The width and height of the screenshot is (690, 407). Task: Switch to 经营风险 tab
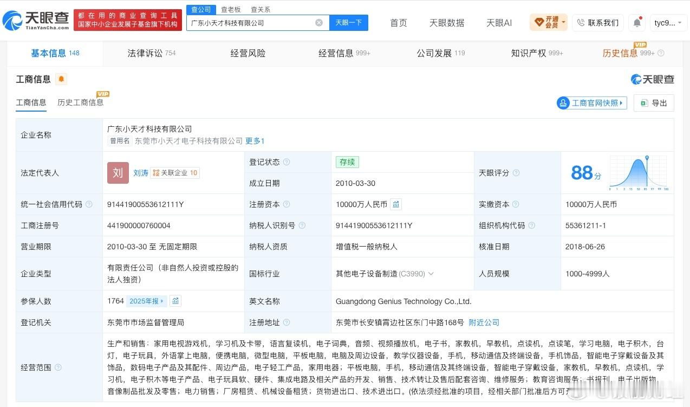248,53
